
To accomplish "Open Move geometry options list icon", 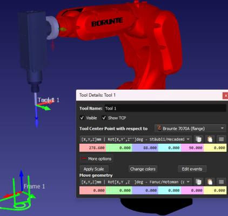I will (x=221, y=182).
